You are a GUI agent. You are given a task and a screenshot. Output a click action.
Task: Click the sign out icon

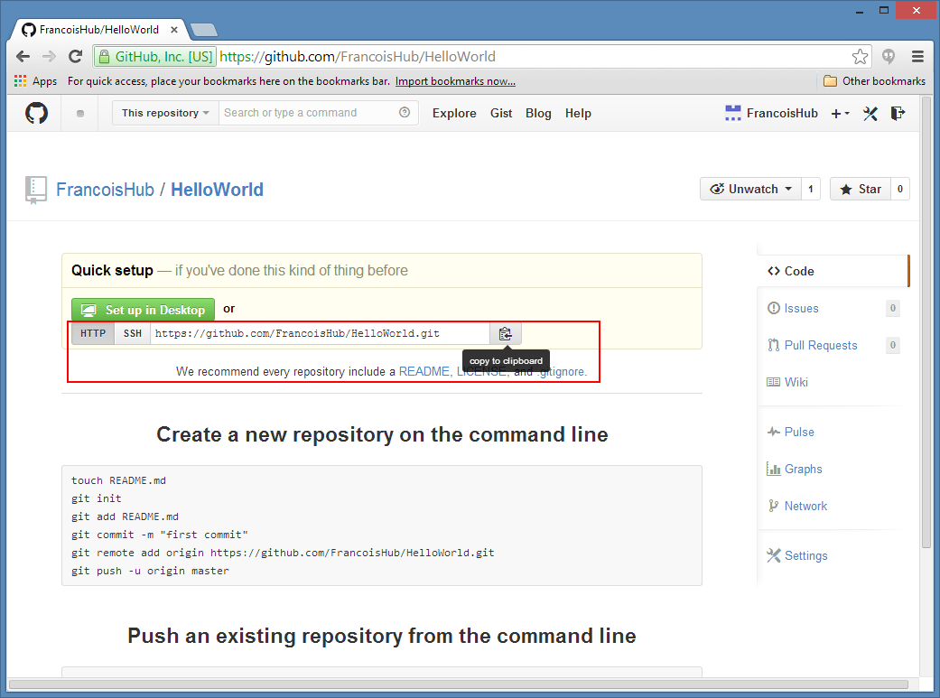pos(898,114)
